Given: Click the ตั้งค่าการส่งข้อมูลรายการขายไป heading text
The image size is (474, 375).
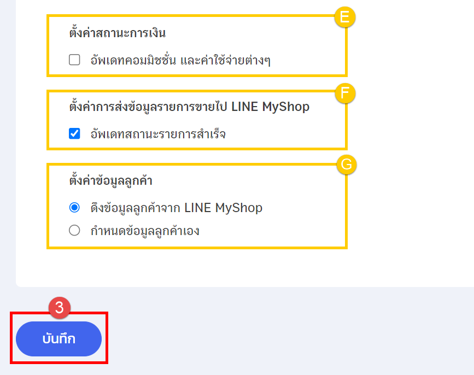Looking at the screenshot, I should point(148,107).
